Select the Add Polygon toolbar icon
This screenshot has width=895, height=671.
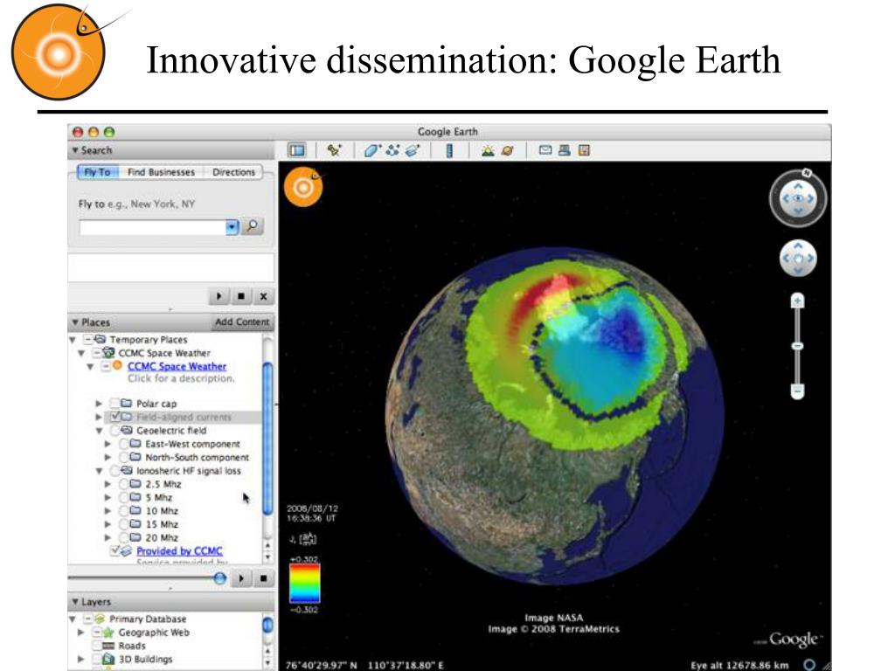(x=371, y=150)
